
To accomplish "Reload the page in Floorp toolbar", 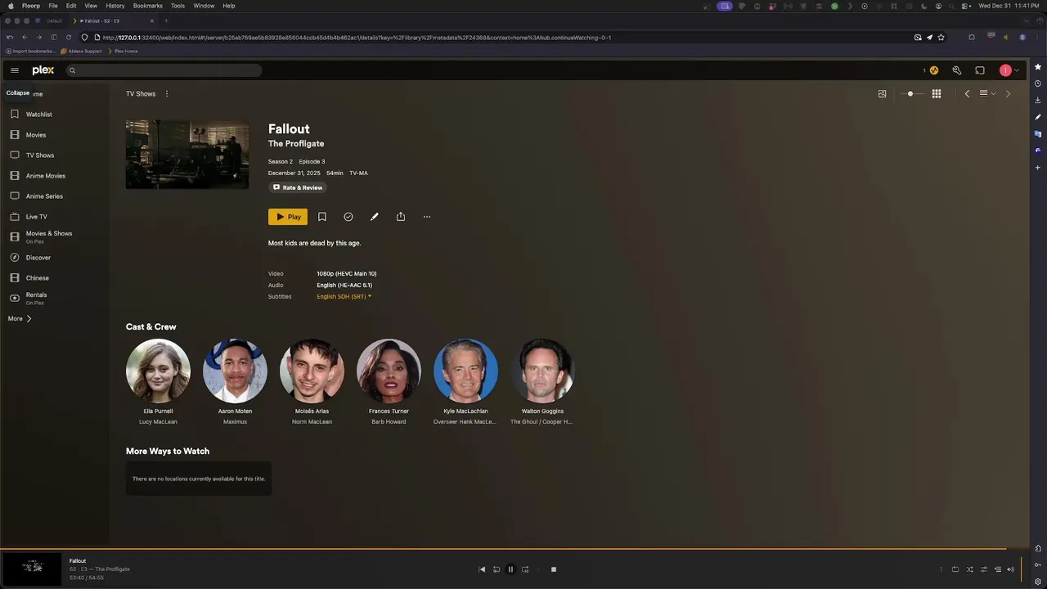I will (69, 38).
